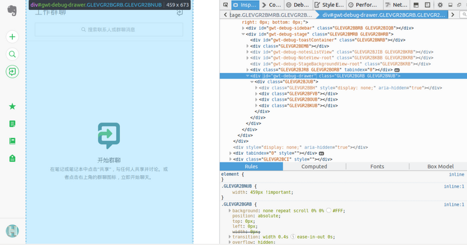The height and width of the screenshot is (245, 467).
Task: Collapse the gwt-debug-drawer div node
Action: 248,76
